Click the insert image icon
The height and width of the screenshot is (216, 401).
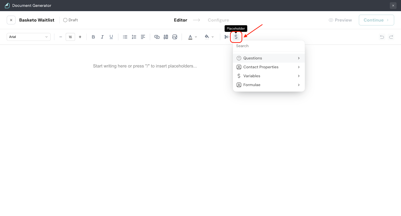[x=175, y=37]
